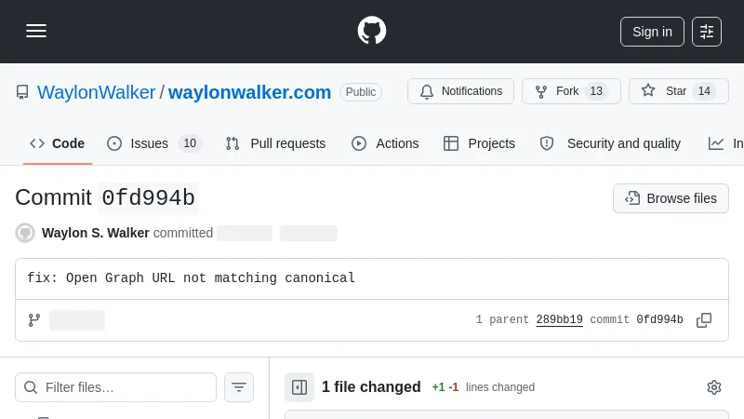Image resolution: width=744 pixels, height=419 pixels.
Task: Star the waylonwalker.com repository
Action: point(678,91)
